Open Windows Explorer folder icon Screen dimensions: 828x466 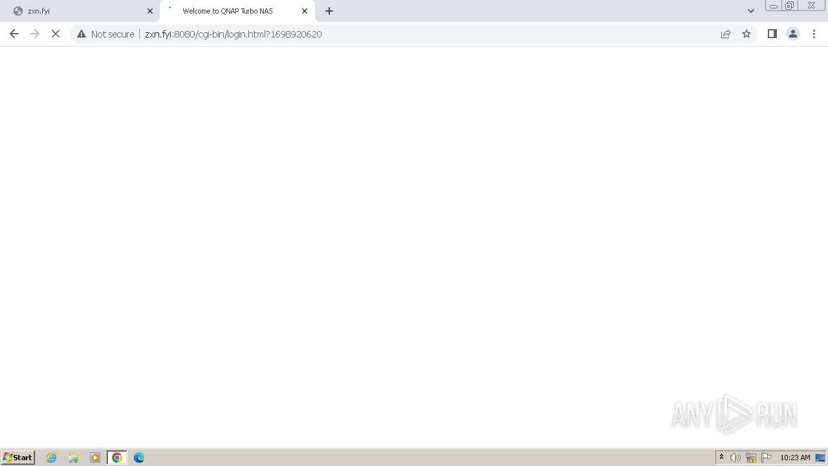pyautogui.click(x=73, y=458)
